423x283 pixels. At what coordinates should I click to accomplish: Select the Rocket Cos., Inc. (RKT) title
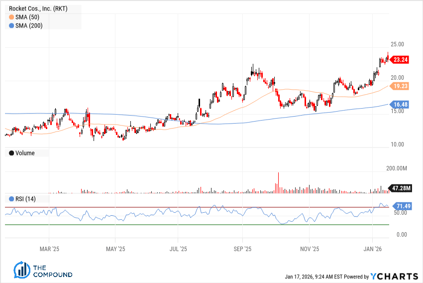point(38,8)
